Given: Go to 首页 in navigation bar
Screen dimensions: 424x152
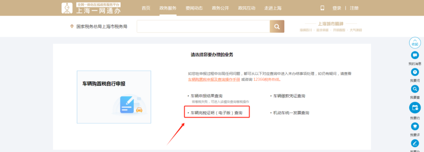Looking at the screenshot, I should pos(146,8).
